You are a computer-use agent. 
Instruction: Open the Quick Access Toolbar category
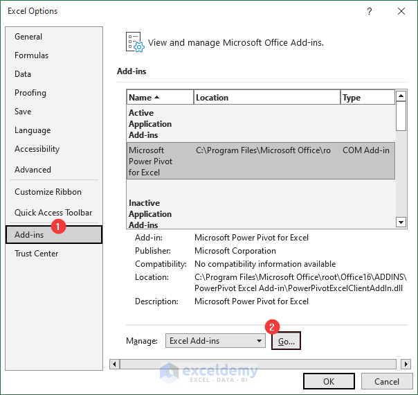pyautogui.click(x=53, y=213)
